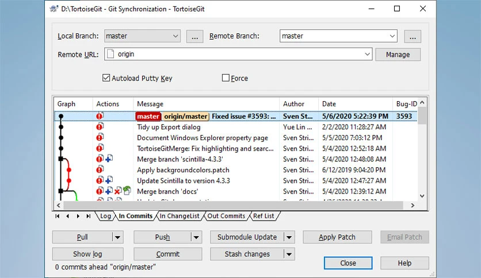Open the Pull button dropdown arrow
This screenshot has width=481, height=278.
pyautogui.click(x=118, y=237)
